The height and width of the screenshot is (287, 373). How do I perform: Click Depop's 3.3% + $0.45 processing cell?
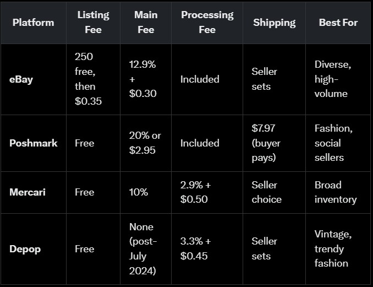(195, 249)
